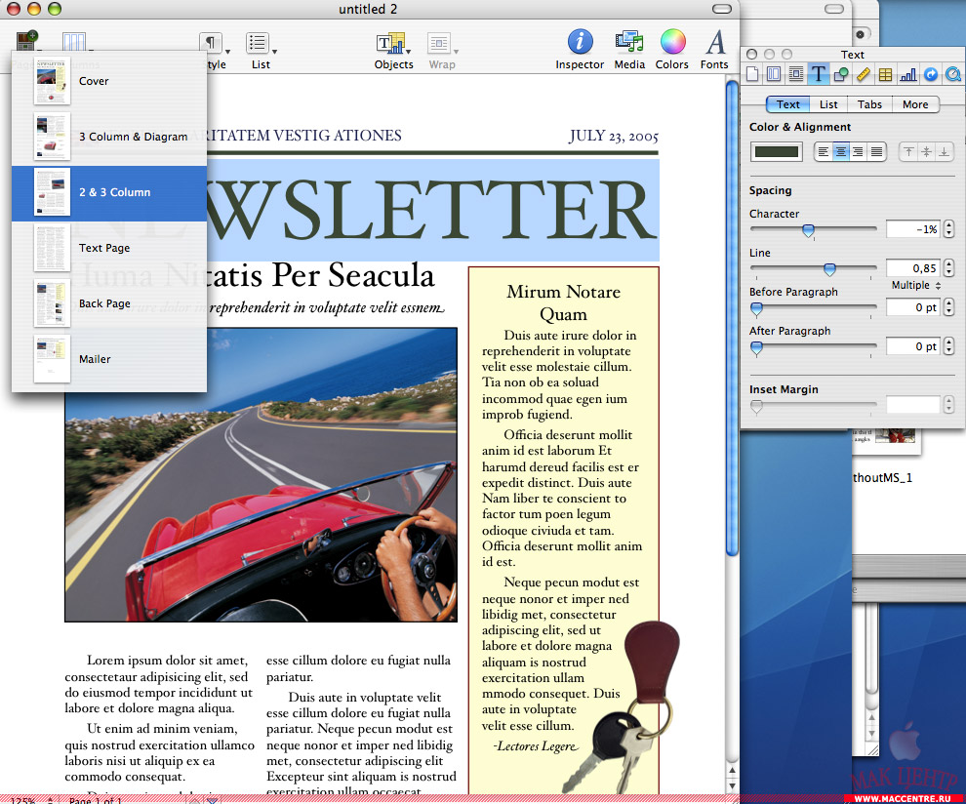Choose the 3 Column & Diagram page
This screenshot has width=966, height=804.
click(109, 137)
